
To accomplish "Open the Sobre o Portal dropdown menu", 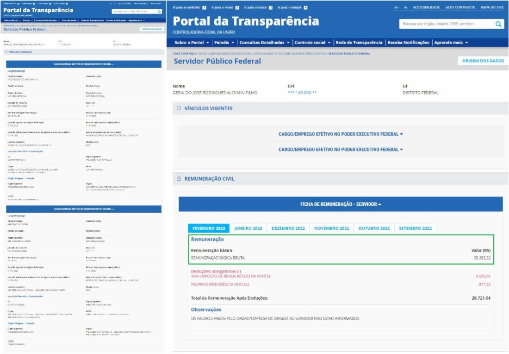I will pos(192,43).
